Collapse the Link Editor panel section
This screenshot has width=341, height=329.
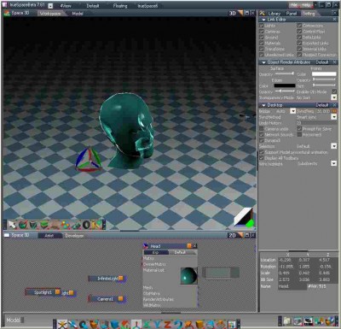(x=263, y=20)
